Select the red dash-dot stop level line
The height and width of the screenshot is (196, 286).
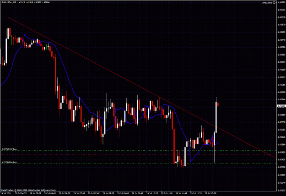(x=139, y=154)
